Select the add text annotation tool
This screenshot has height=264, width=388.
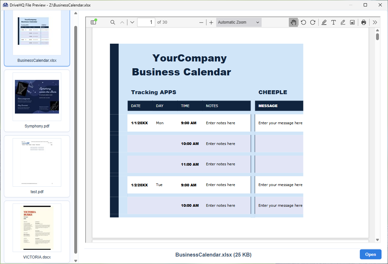[333, 22]
